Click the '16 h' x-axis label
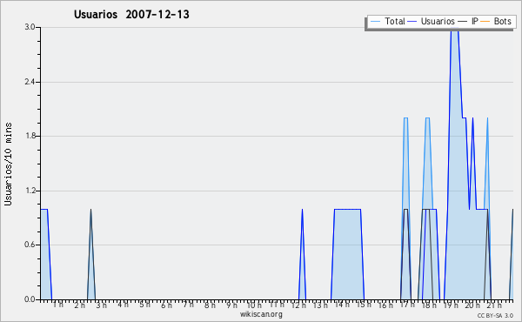Screen dimensions: 522x322 [x=385, y=305]
